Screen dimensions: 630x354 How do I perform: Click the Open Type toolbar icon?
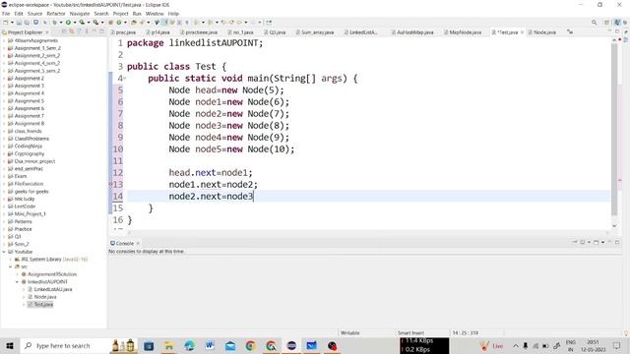(134, 23)
